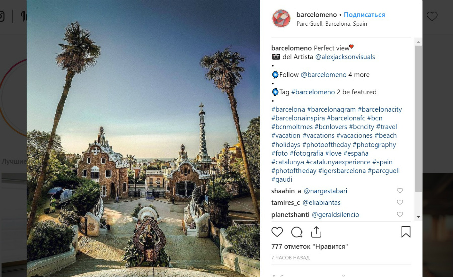Share the post via the share icon
Image resolution: width=453 pixels, height=277 pixels.
pos(316,232)
